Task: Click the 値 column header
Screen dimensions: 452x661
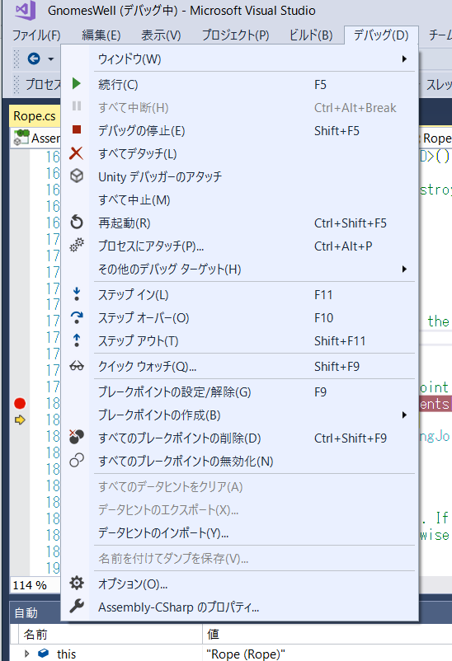Action: (x=327, y=634)
